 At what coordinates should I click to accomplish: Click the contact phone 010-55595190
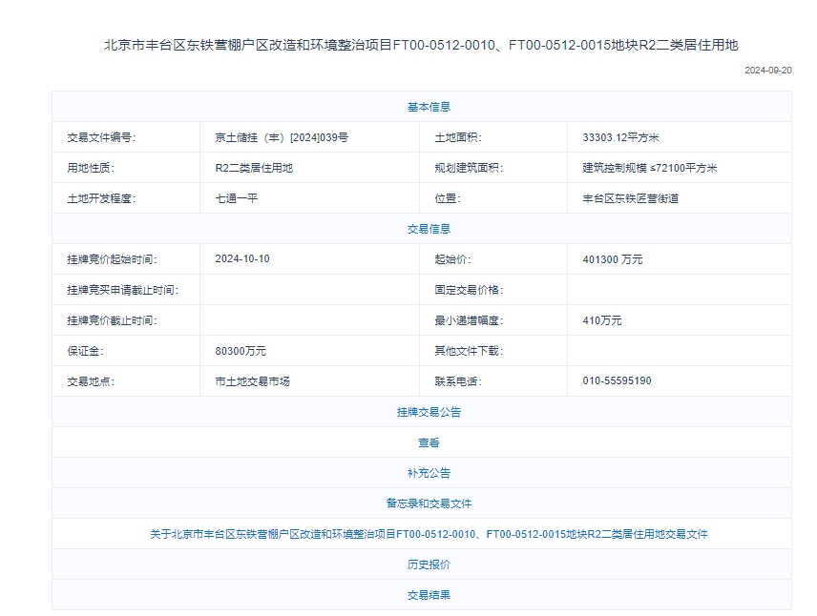tap(617, 381)
